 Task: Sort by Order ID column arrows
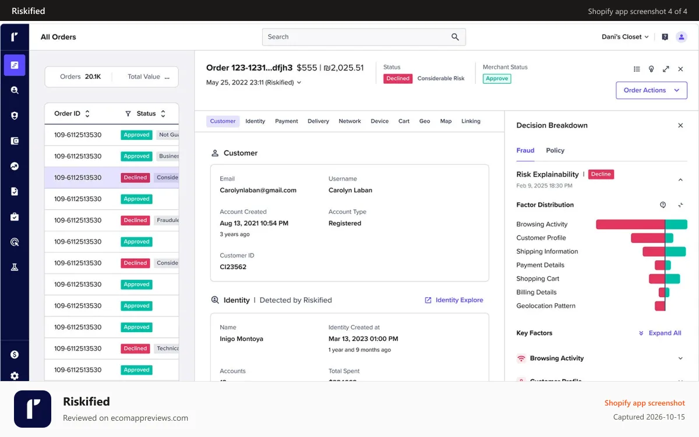point(87,114)
